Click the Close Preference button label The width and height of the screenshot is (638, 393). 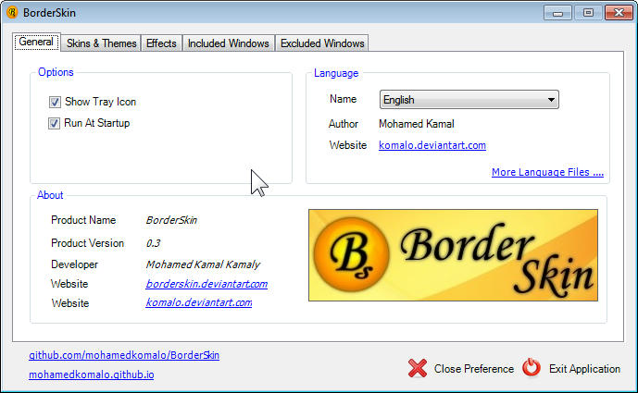click(473, 369)
